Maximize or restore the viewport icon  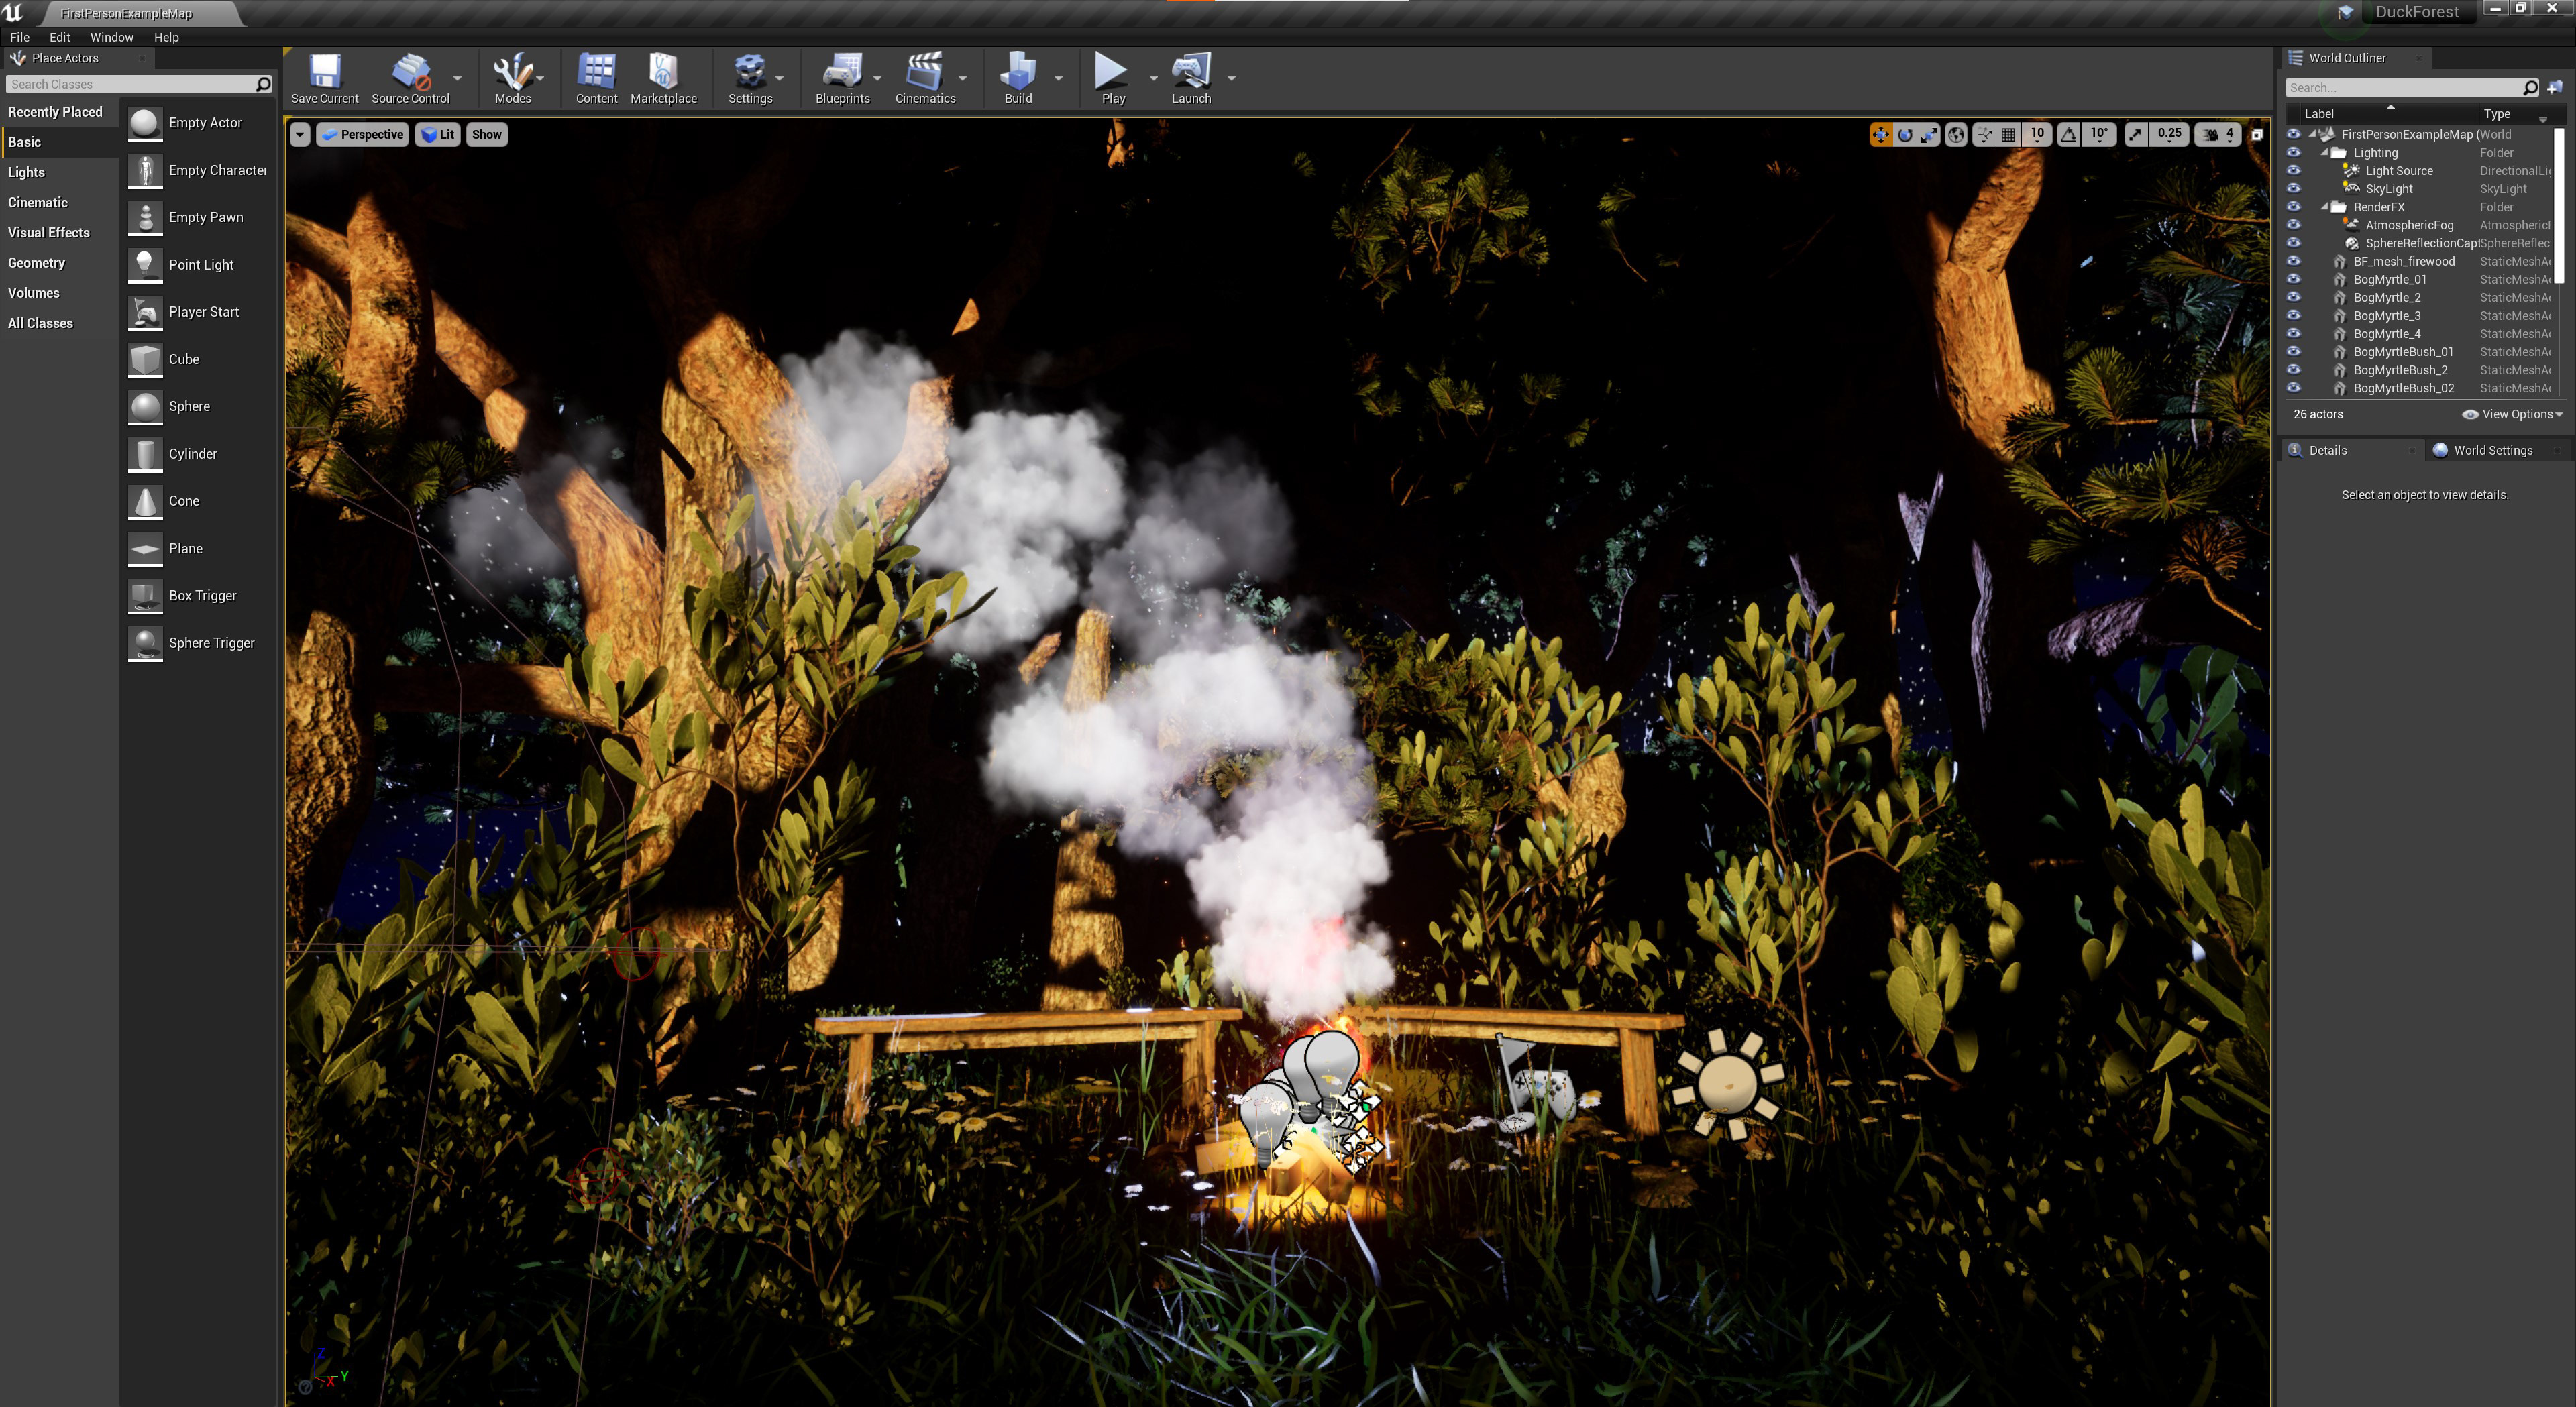tap(2257, 135)
